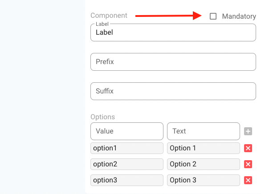Click the Mandatory label text
The width and height of the screenshot is (261, 194).
pos(239,16)
